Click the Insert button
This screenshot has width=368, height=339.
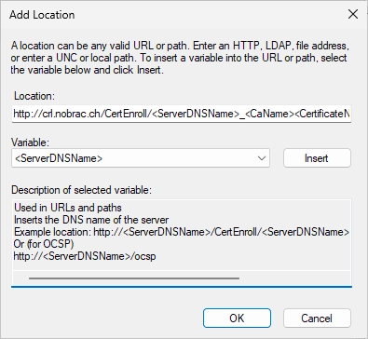317,158
